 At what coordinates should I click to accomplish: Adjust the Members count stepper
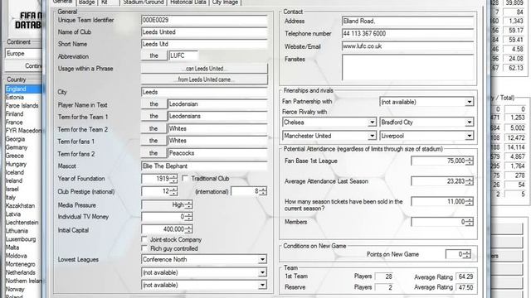click(x=470, y=222)
